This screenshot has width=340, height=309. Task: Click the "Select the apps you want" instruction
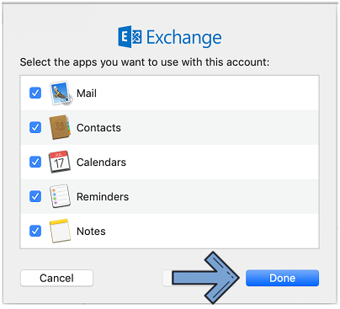click(145, 62)
